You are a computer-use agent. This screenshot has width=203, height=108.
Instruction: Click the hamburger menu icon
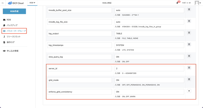pos(3,3)
